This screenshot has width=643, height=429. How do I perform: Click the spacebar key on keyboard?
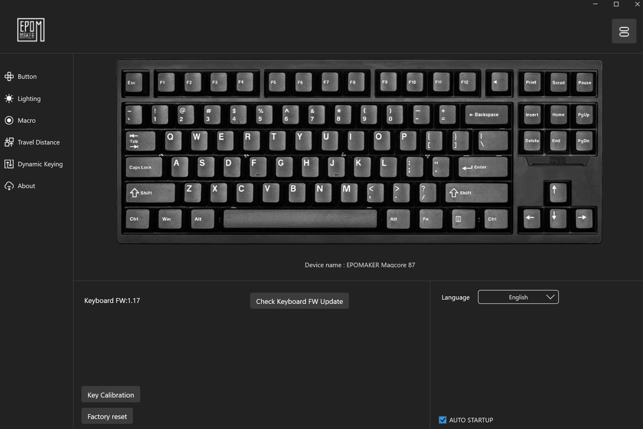click(x=300, y=218)
